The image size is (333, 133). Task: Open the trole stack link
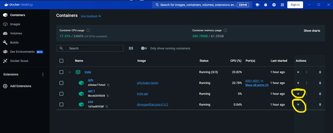click(x=88, y=72)
